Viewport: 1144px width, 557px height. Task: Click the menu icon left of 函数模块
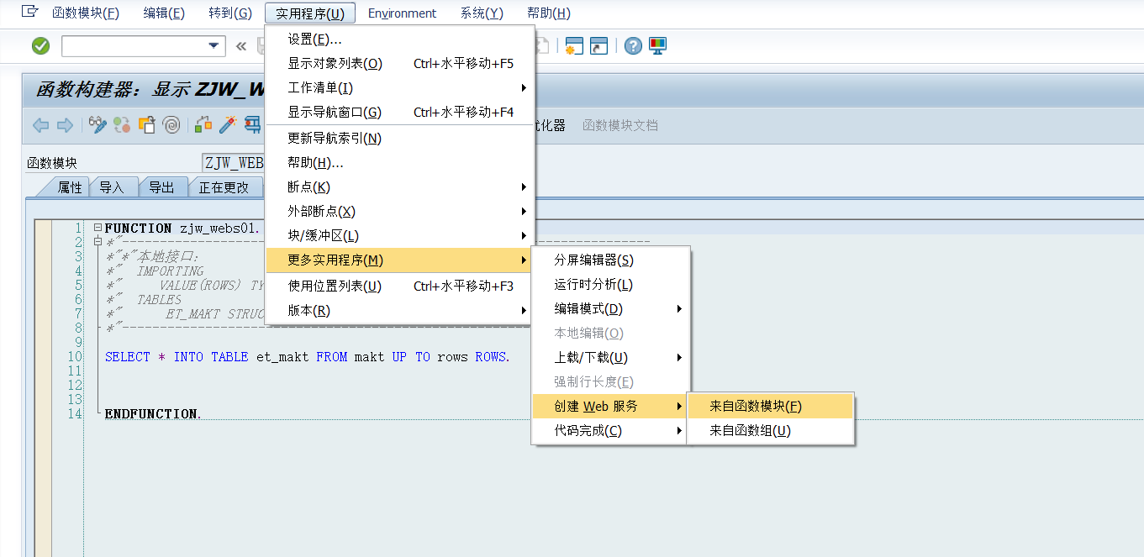coord(29,13)
